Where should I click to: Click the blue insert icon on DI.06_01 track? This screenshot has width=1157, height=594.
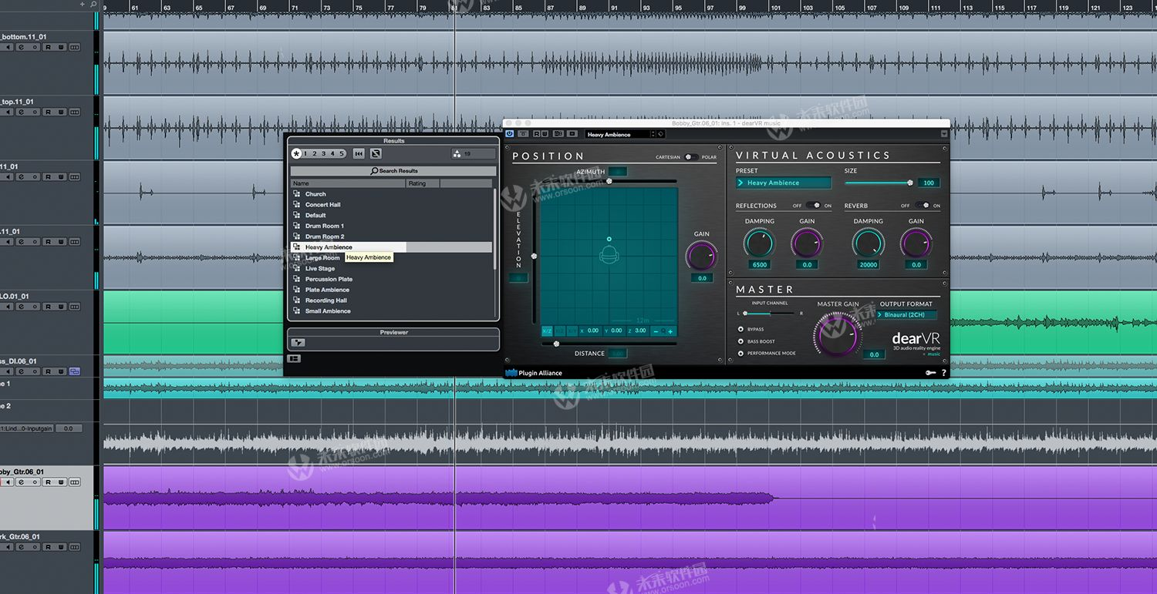74,371
